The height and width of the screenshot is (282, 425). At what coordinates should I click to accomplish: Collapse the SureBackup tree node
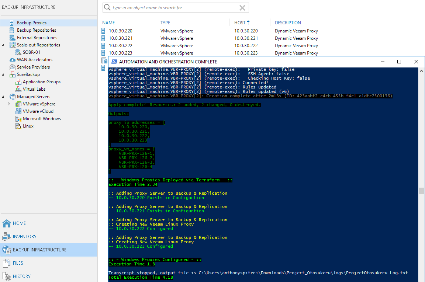click(x=3, y=74)
